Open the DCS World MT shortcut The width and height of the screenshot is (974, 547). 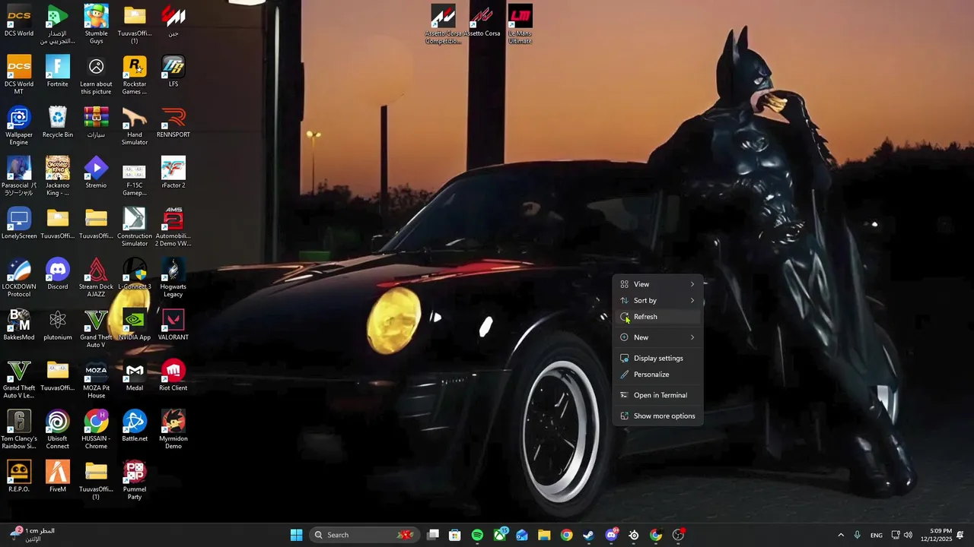pyautogui.click(x=19, y=74)
